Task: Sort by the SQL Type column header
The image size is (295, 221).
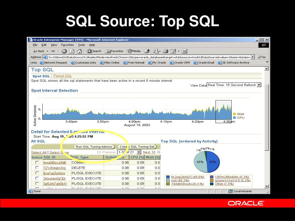Action: click(87, 157)
